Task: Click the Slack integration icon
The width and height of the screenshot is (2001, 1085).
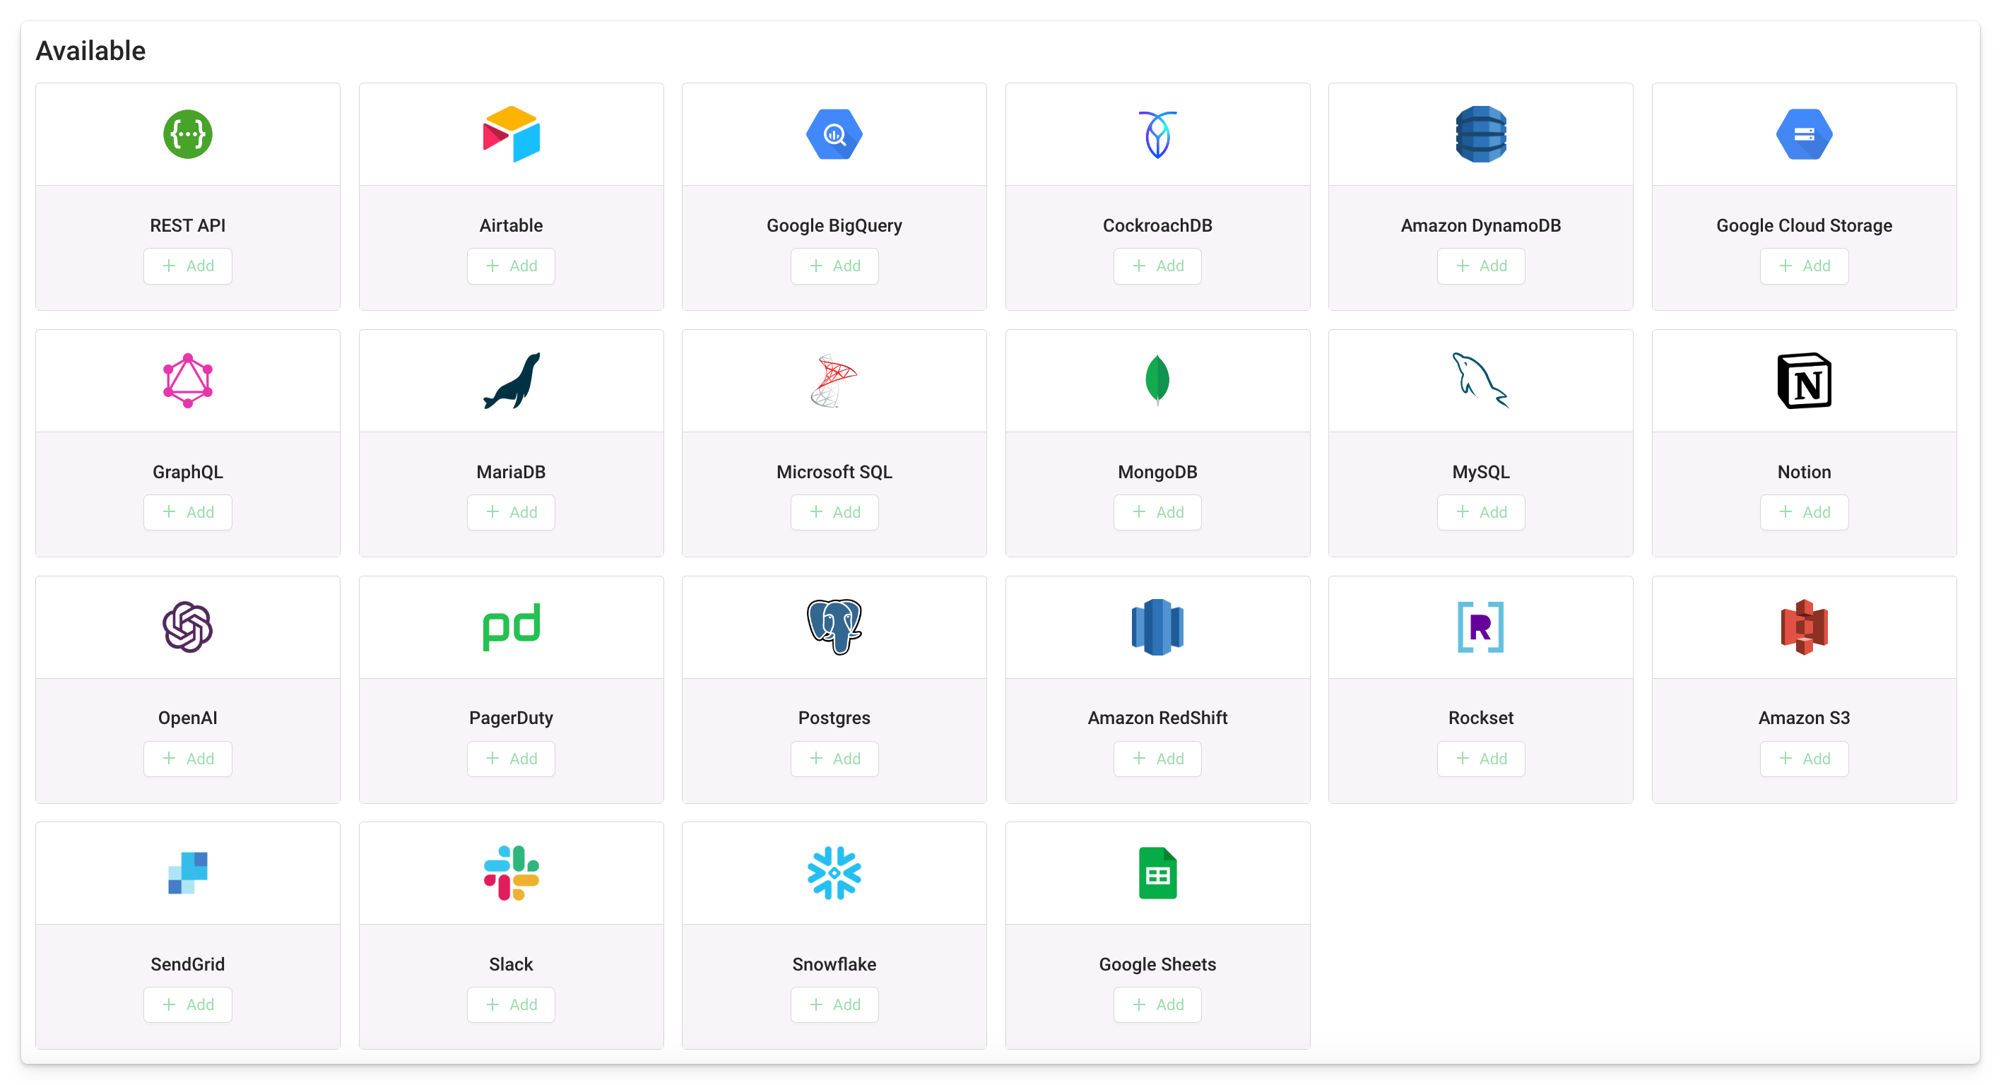Action: pyautogui.click(x=512, y=872)
